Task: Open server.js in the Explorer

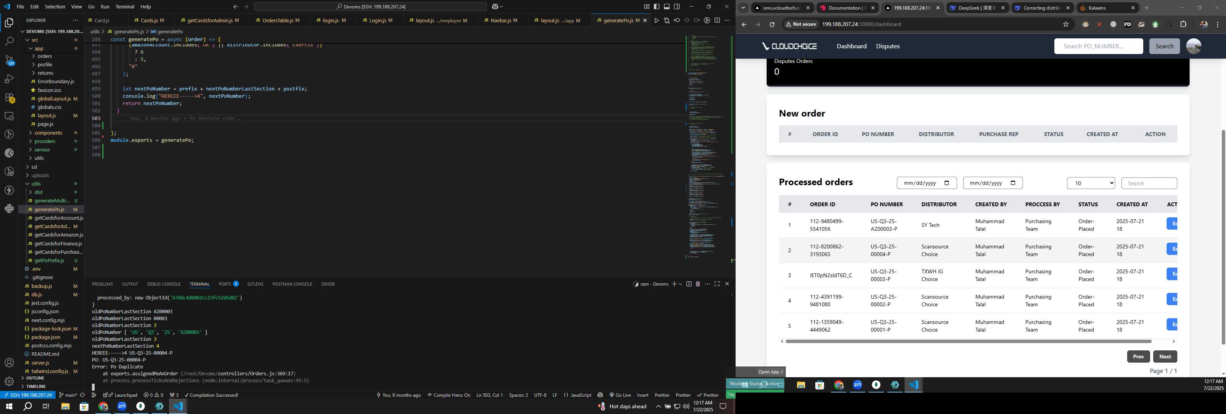Action: click(40, 363)
